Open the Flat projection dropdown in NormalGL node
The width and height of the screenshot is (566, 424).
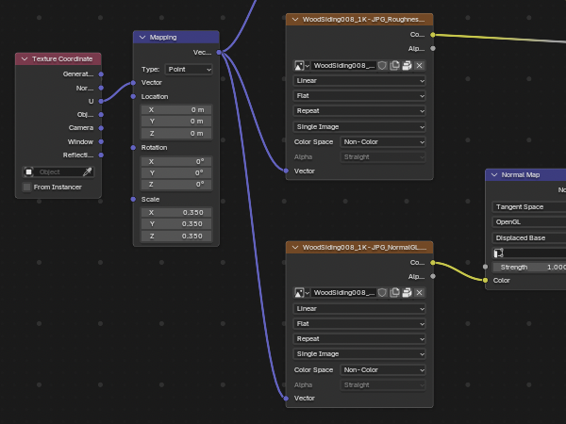click(359, 324)
